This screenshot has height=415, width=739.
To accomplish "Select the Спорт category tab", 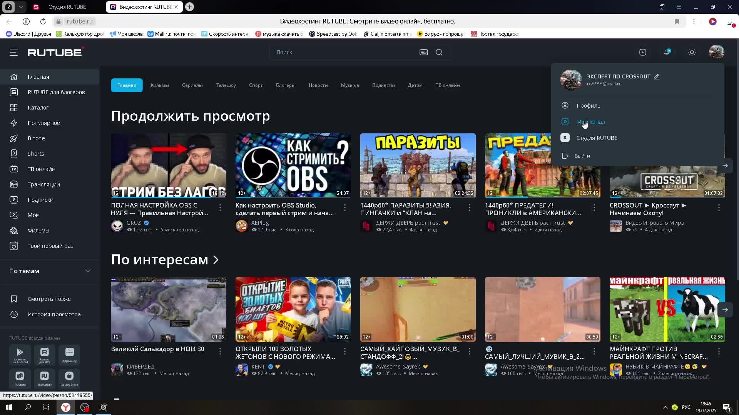I will click(x=256, y=85).
